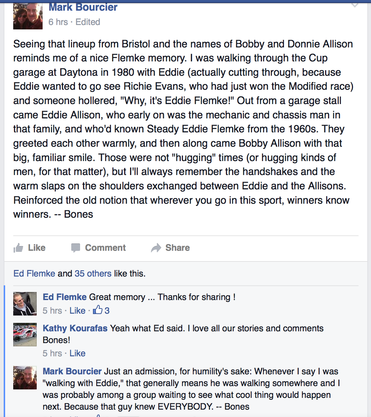Open Kathy Kourafas's race car avatar
The width and height of the screenshot is (371, 417).
click(25, 335)
